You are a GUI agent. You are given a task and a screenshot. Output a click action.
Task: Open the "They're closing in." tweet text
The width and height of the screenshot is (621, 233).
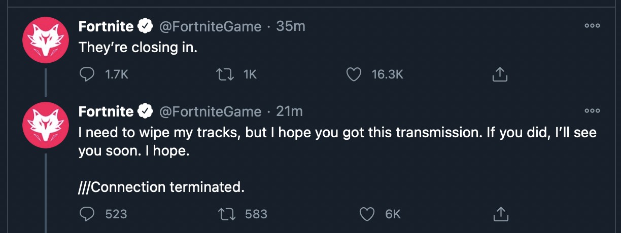point(137,48)
